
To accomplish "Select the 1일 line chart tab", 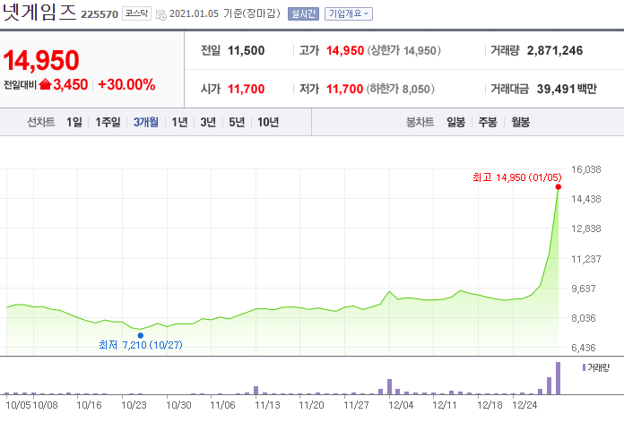I will pyautogui.click(x=74, y=122).
